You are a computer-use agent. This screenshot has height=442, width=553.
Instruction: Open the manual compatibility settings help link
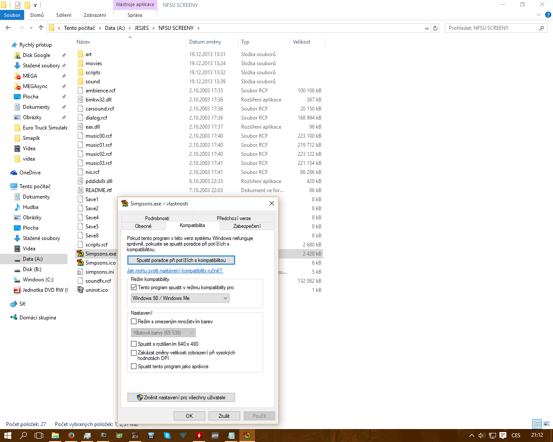175,271
